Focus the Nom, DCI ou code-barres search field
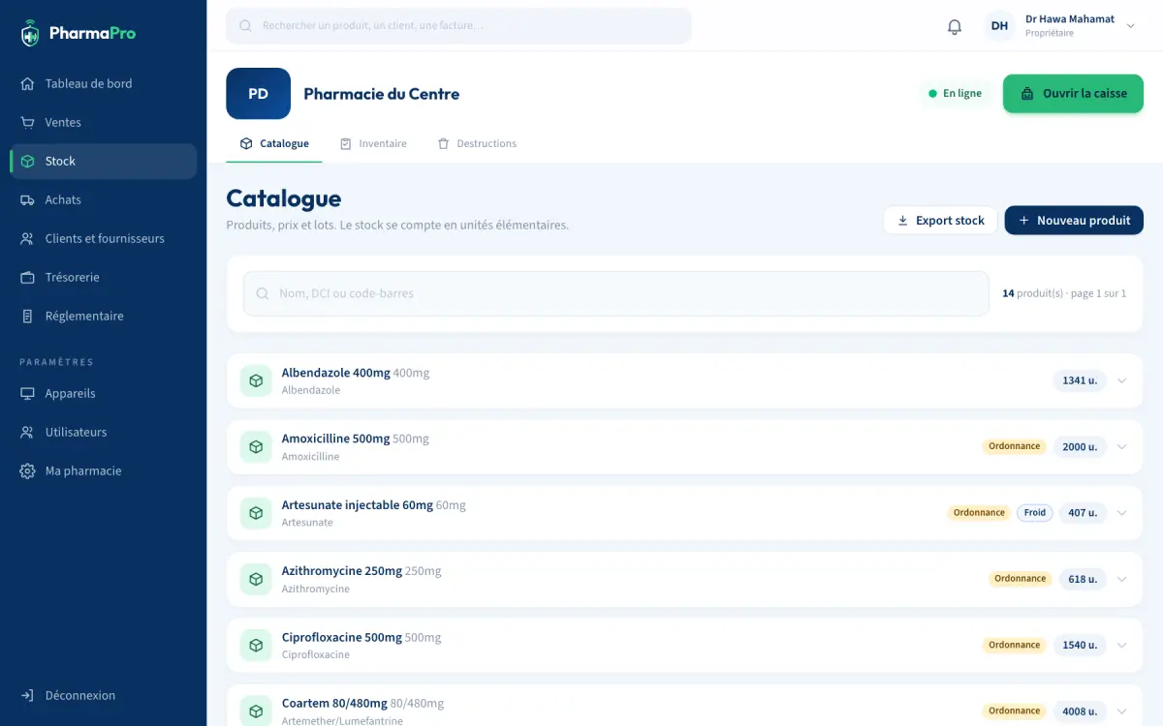1163x726 pixels. click(x=615, y=293)
